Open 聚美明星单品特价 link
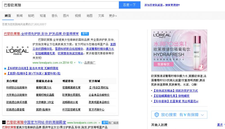Image resolution: width=225 pixels, height=129 pixels. pyautogui.click(x=99, y=102)
